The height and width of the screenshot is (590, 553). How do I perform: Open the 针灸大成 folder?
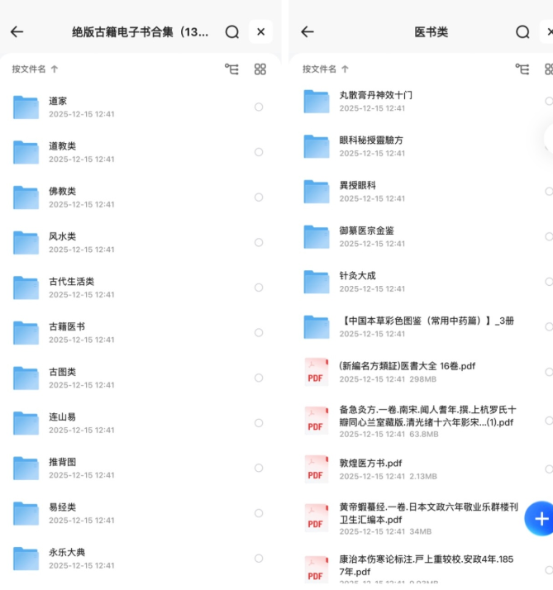(x=357, y=275)
